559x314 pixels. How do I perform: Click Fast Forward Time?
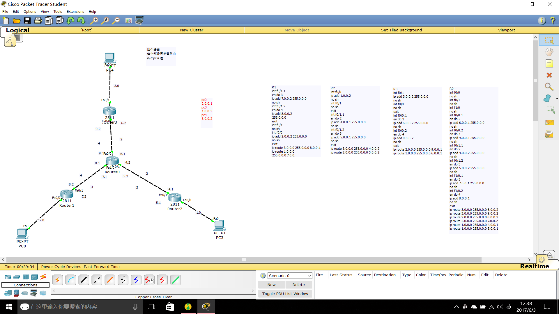102,267
